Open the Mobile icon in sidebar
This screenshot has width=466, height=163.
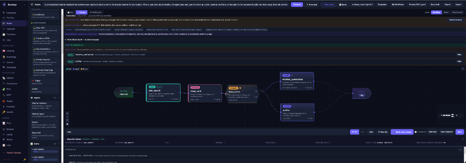pyautogui.click(x=4, y=139)
